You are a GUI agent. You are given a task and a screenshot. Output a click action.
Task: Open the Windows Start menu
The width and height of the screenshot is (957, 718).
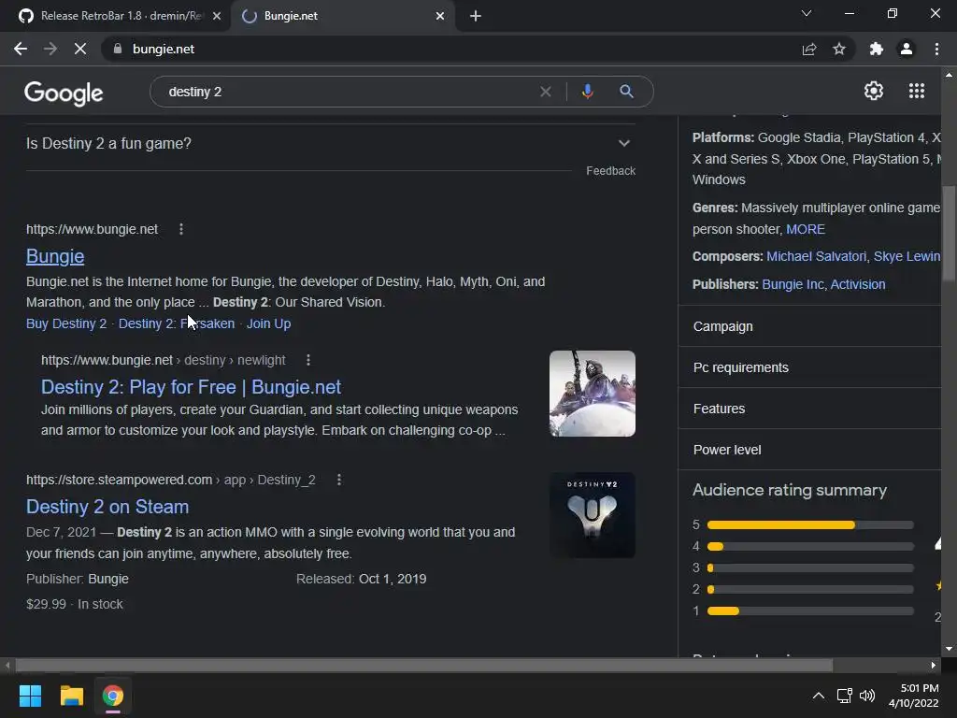(x=30, y=696)
